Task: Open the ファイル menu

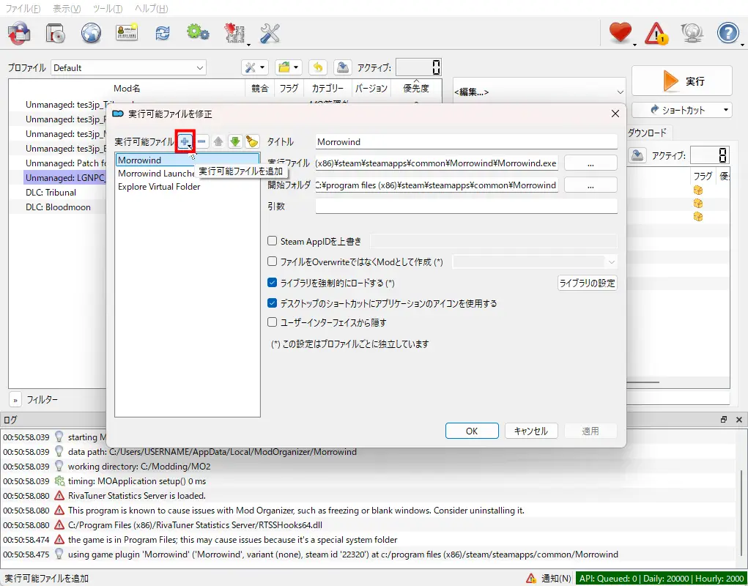Action: pos(23,9)
